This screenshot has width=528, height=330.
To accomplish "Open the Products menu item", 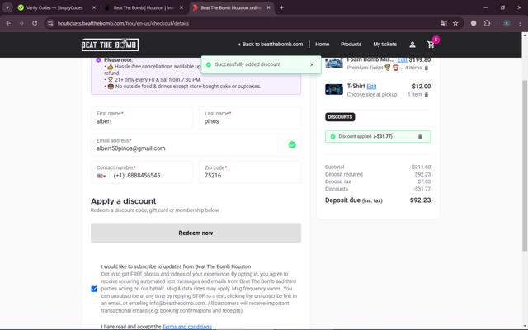I will tap(351, 44).
